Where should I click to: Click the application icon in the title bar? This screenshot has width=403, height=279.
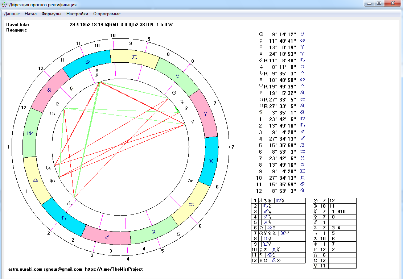click(4, 4)
